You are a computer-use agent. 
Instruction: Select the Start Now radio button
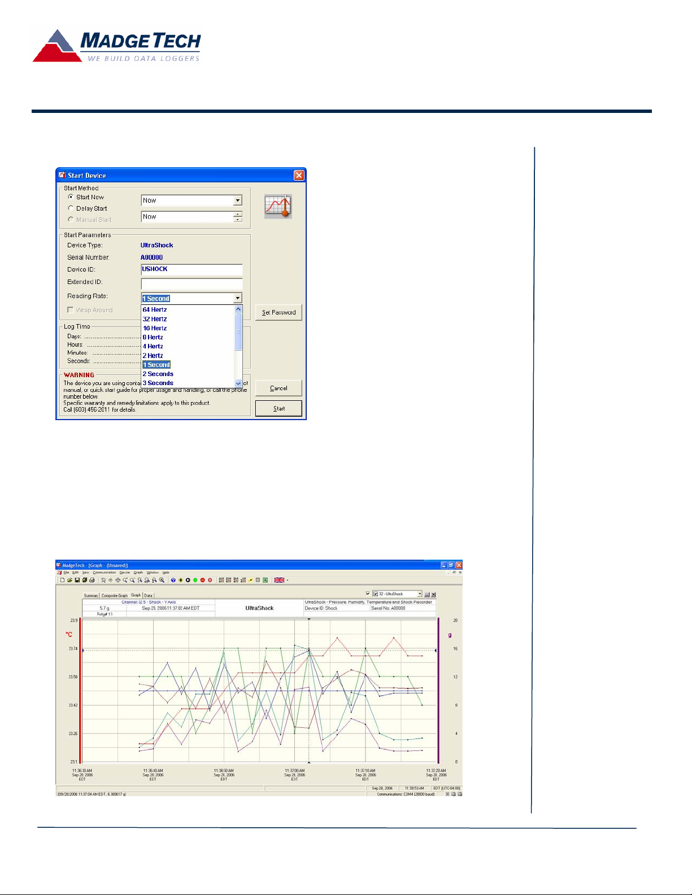(71, 197)
